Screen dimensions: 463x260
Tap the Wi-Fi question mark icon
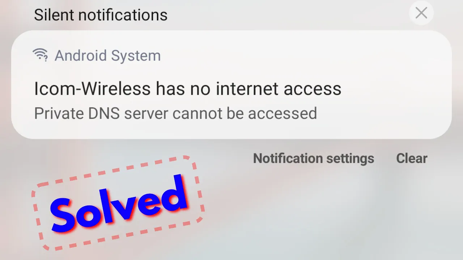click(x=40, y=55)
